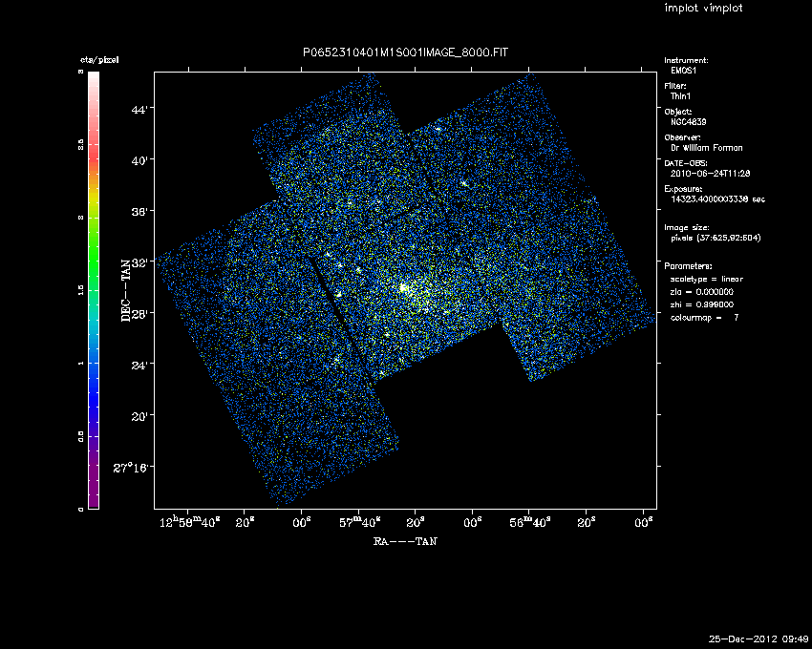
Task: Click the date value 2010-06-24T11:28
Action: (x=710, y=174)
